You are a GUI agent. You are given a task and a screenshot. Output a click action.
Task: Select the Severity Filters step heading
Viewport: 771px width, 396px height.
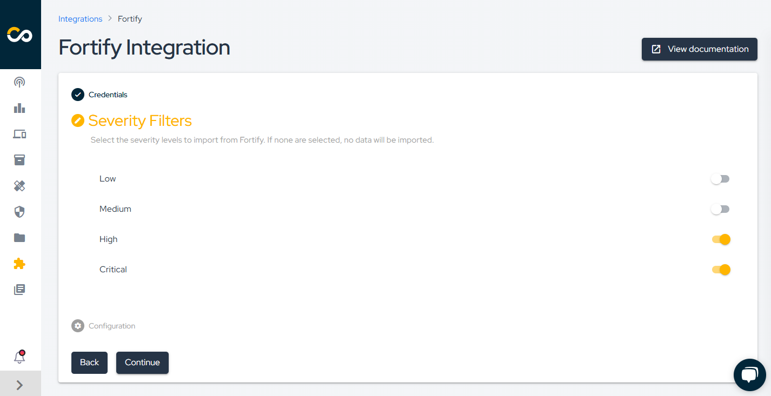point(140,120)
